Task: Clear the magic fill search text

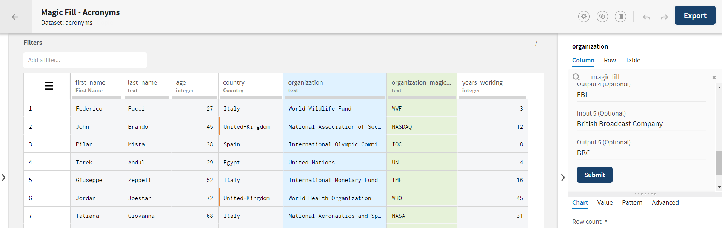Action: (714, 78)
